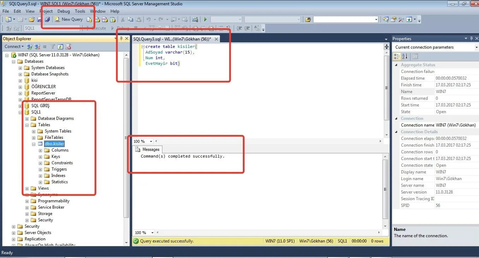
Task: Click the Filter funnel icon in Object Explorer
Action: point(53,47)
